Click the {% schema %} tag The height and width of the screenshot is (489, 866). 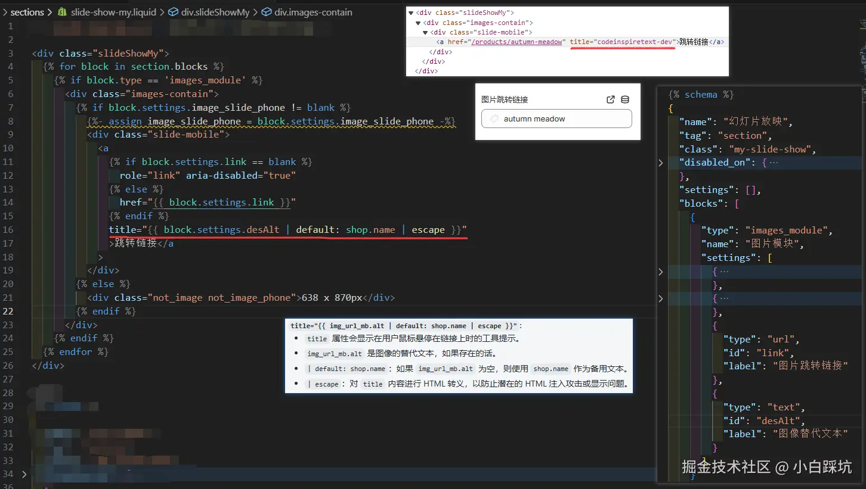[x=701, y=94]
